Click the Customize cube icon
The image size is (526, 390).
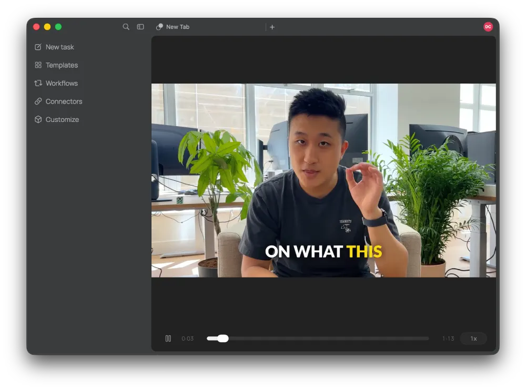click(x=38, y=119)
